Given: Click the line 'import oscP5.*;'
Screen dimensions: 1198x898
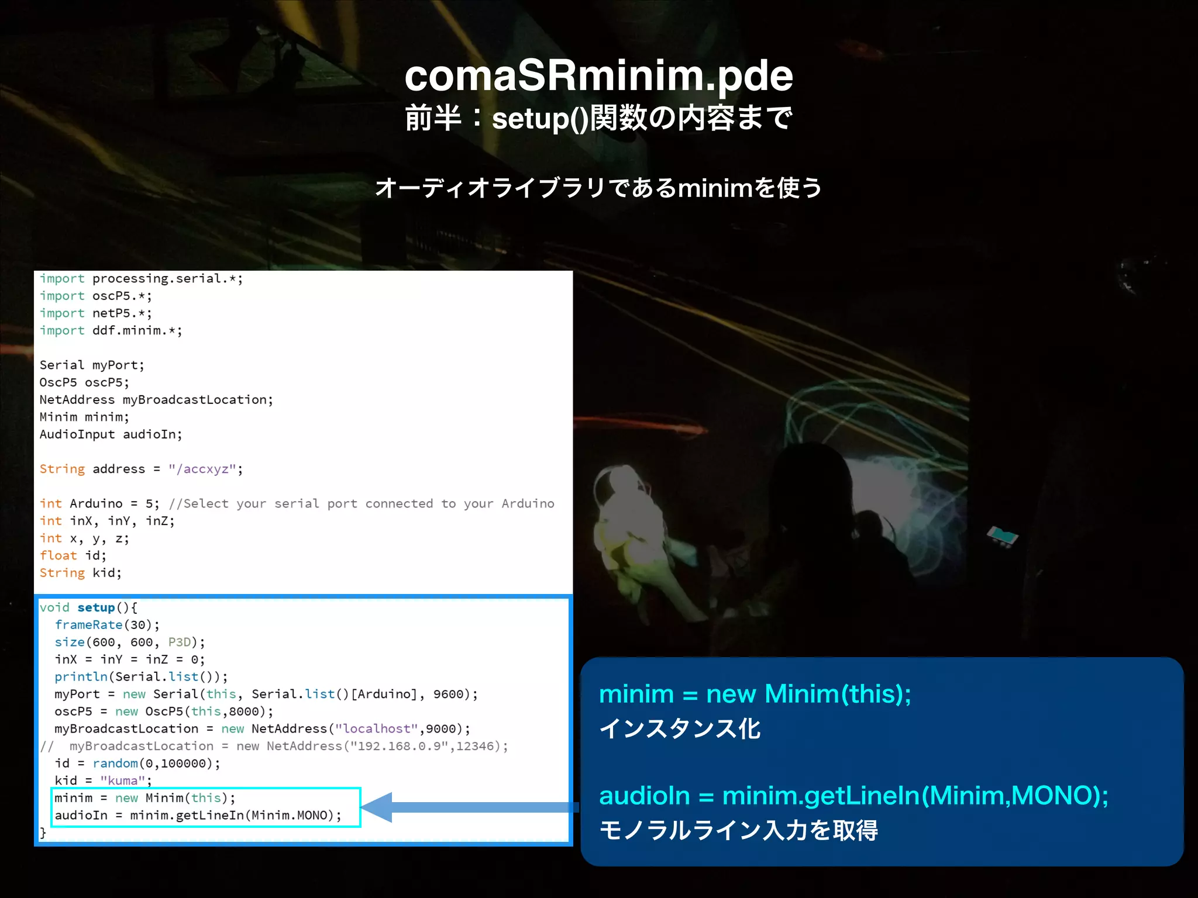Looking at the screenshot, I should tap(95, 296).
